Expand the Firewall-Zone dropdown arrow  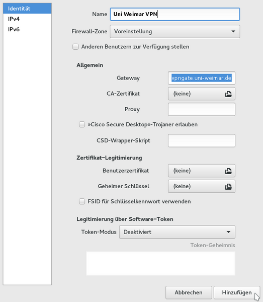[x=233, y=31]
